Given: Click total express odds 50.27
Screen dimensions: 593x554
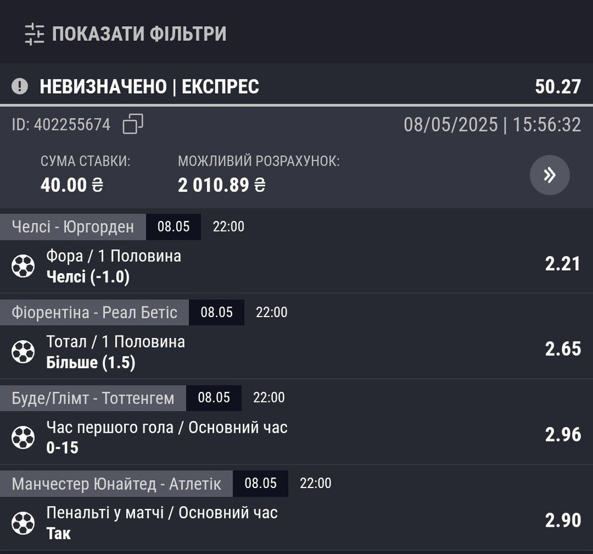Looking at the screenshot, I should click(x=558, y=87).
